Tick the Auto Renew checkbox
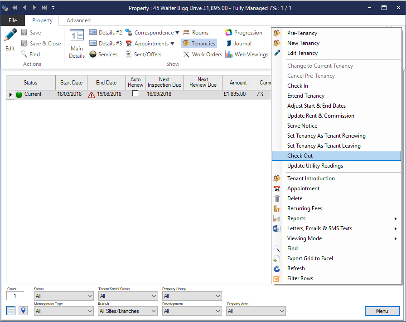 (135, 94)
